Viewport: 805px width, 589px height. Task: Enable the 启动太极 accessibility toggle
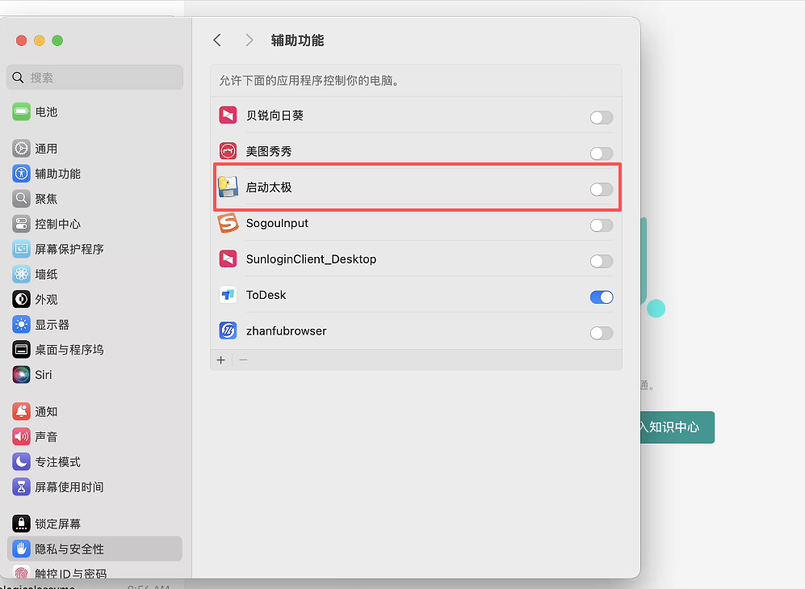601,190
